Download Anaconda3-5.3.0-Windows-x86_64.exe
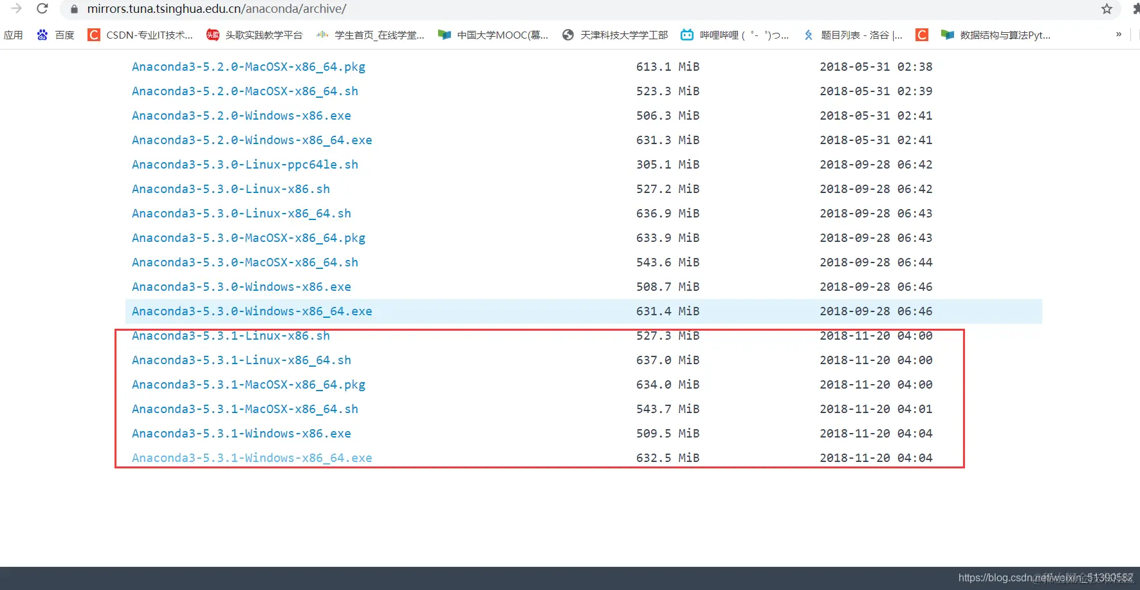1140x590 pixels. point(252,311)
